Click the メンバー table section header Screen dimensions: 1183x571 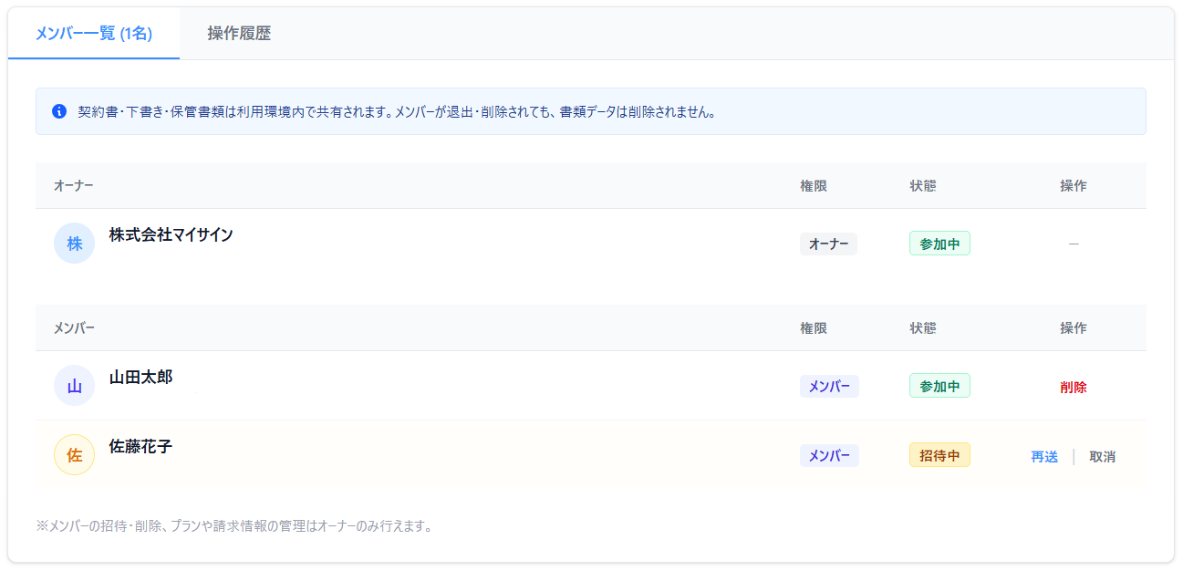(74, 328)
